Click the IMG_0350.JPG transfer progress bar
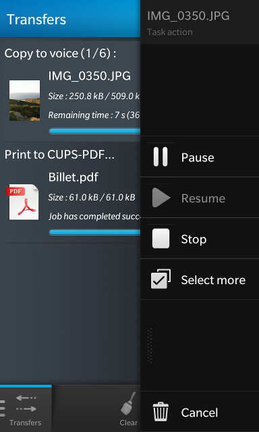 pyautogui.click(x=94, y=131)
